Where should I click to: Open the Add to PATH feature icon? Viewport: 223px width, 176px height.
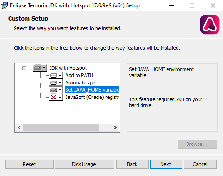[x=56, y=75]
